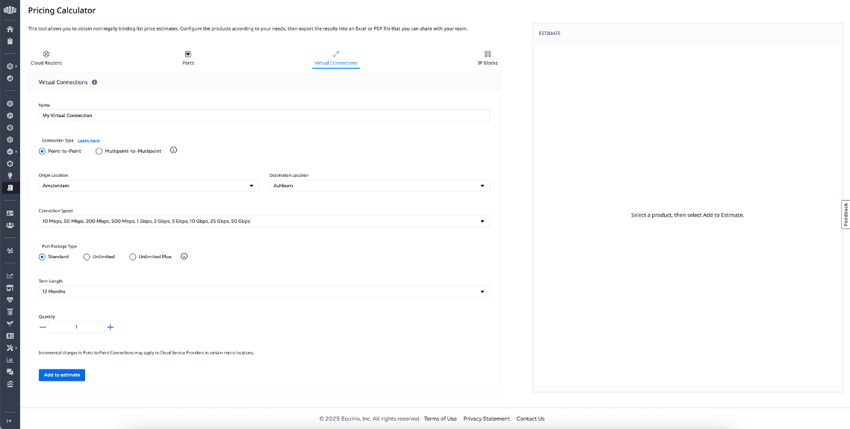
Task: Expand the Destination Location dropdown showing Ashburn
Action: pyautogui.click(x=379, y=186)
